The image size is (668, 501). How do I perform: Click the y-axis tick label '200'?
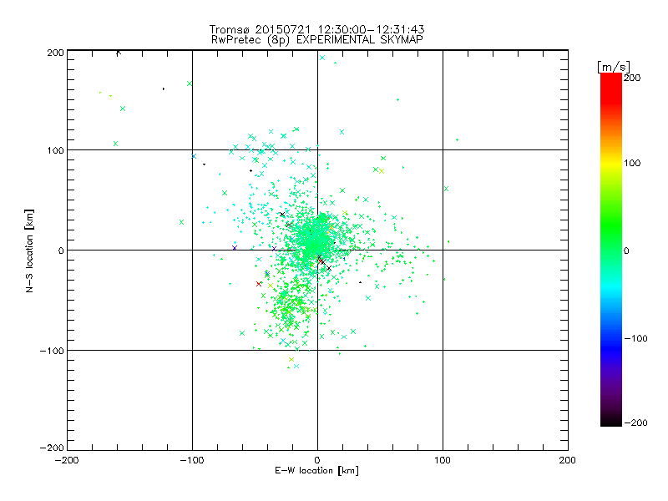pyautogui.click(x=55, y=53)
